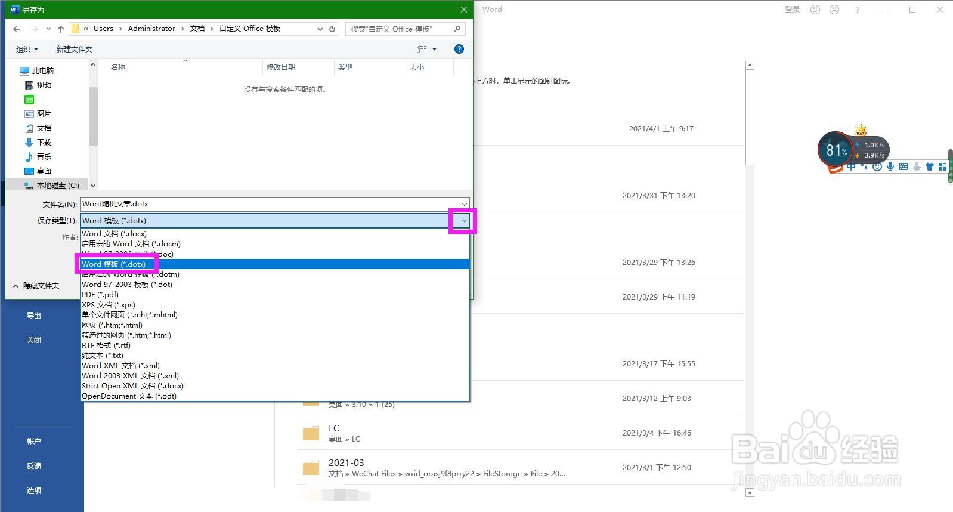Go up one folder level
This screenshot has height=512, width=953.
coord(61,29)
